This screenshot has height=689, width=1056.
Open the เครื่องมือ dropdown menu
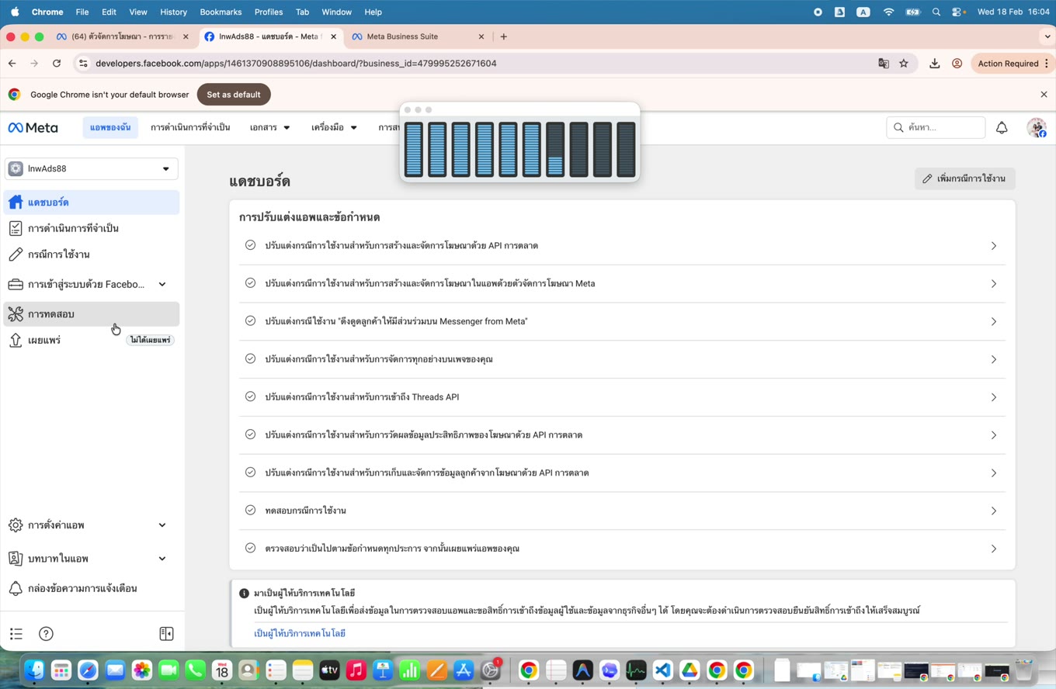click(335, 127)
